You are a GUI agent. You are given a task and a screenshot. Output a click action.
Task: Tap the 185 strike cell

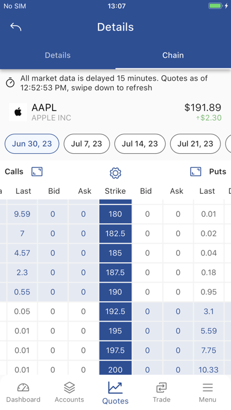click(x=115, y=253)
